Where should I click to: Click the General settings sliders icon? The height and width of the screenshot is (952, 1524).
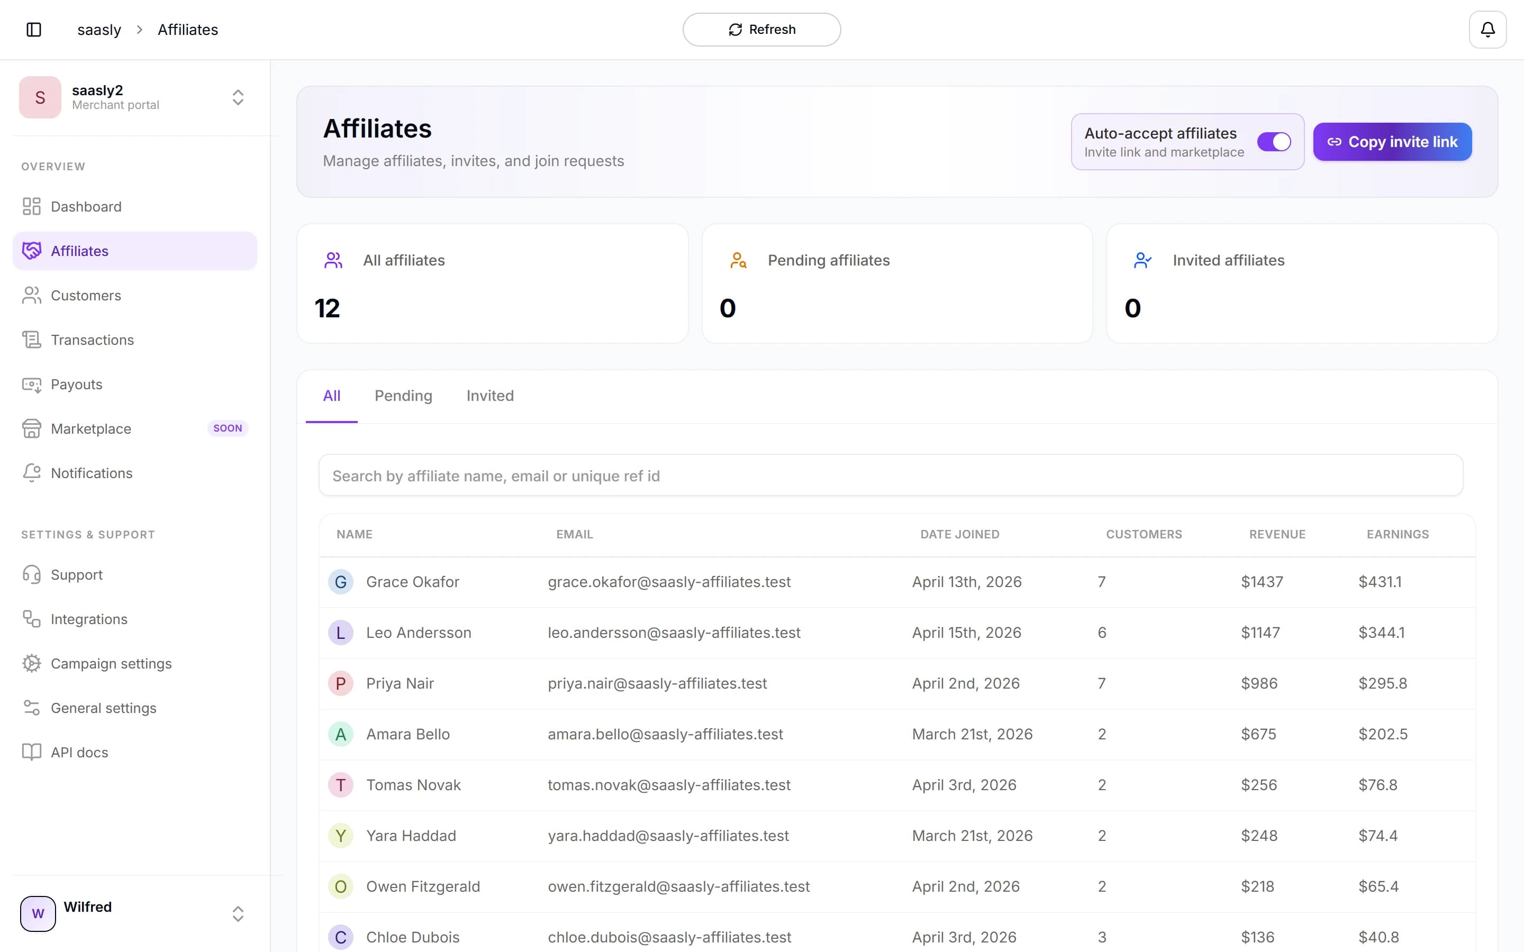[32, 708]
